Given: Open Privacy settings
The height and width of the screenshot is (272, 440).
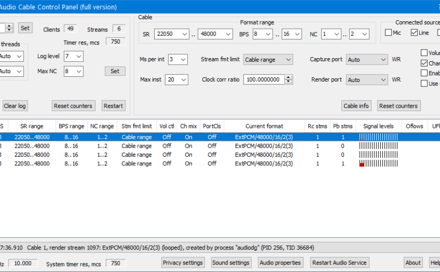Looking at the screenshot, I should (183, 262).
